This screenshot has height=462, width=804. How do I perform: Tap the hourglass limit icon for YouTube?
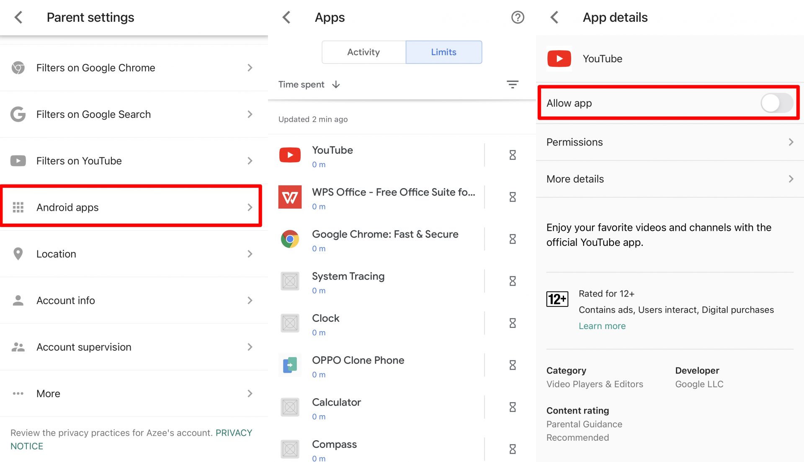coord(512,155)
